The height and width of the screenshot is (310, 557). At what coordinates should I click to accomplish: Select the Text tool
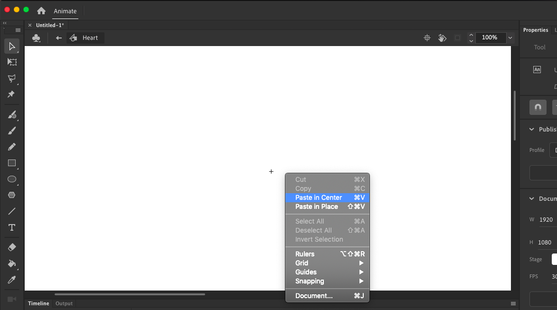point(12,227)
